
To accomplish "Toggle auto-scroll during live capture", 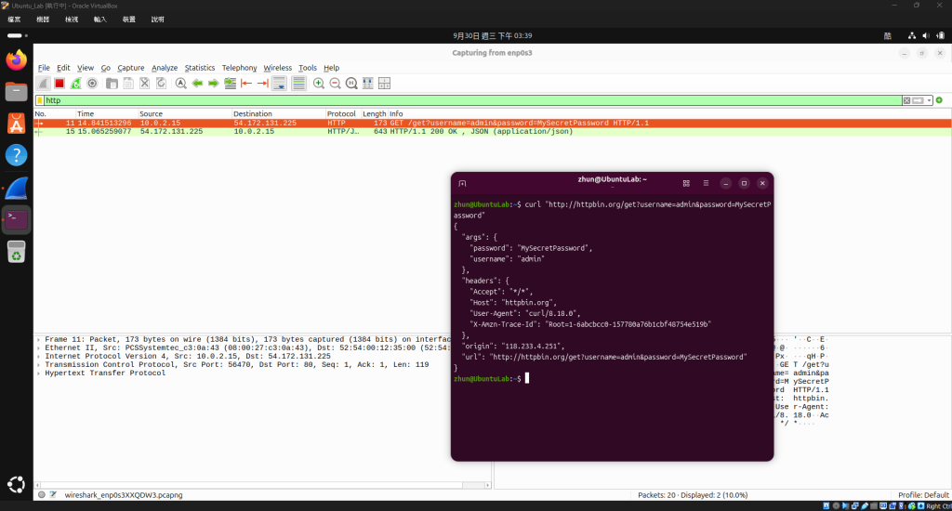I will point(279,84).
